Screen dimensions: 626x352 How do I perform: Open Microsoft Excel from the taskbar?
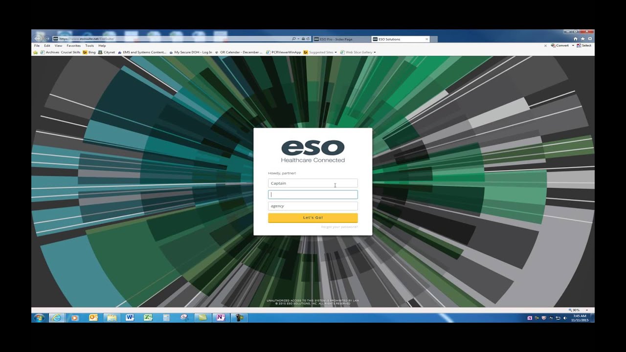click(x=148, y=318)
